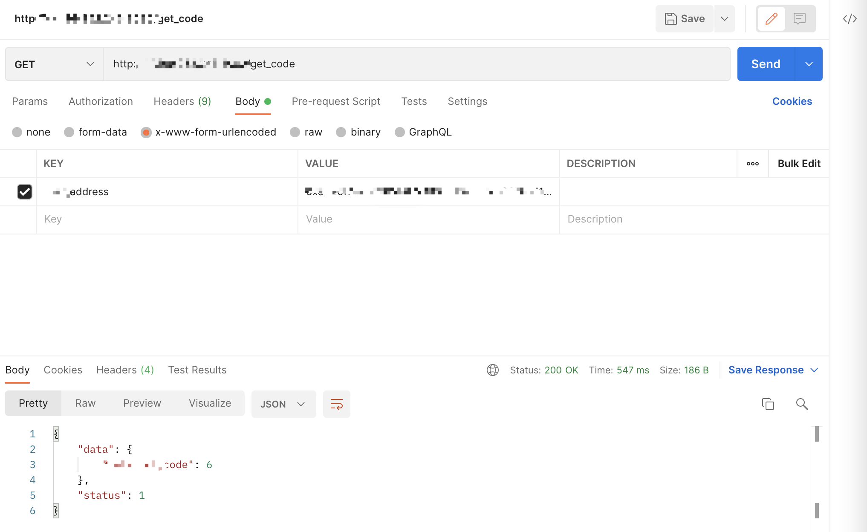Open column options three-dots icon

click(752, 164)
